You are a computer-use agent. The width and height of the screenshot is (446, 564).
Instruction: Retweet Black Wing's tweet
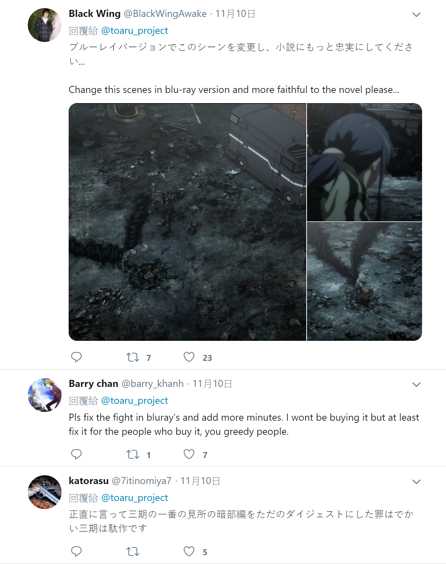[x=133, y=357]
